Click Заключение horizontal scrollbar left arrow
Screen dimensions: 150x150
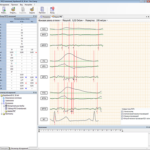click(39, 148)
